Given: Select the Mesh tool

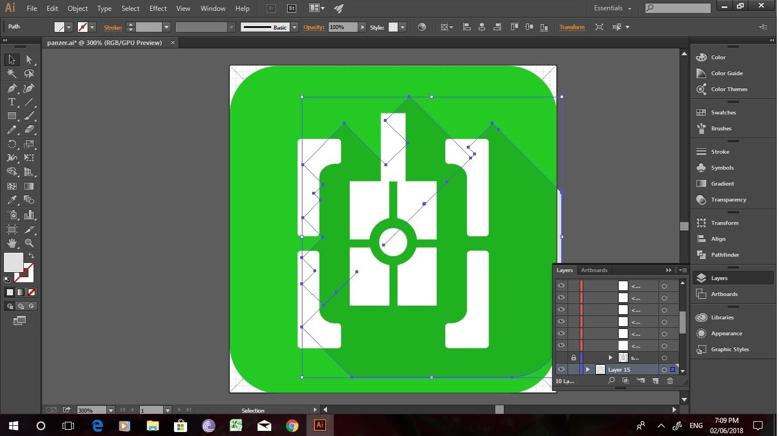Looking at the screenshot, I should pyautogui.click(x=11, y=186).
